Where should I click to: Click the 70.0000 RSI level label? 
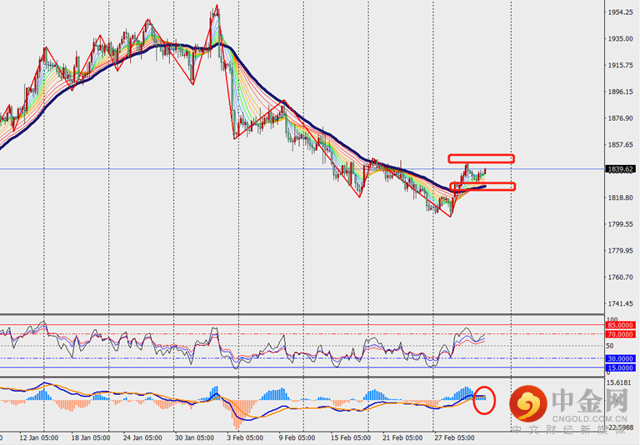click(622, 334)
